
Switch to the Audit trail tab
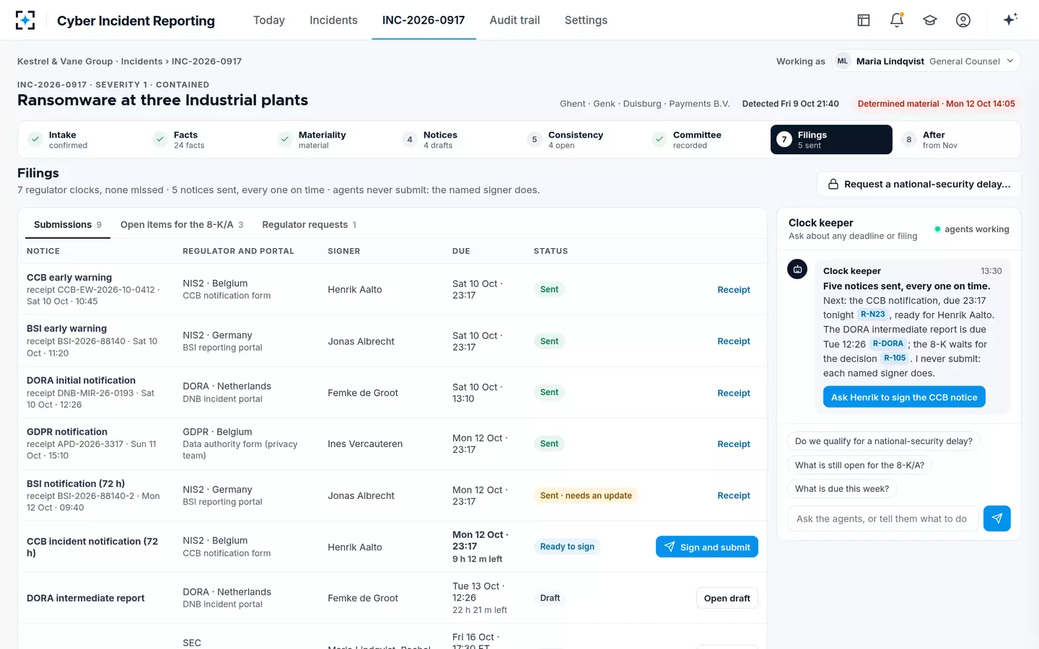514,20
